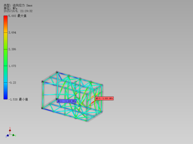Click the legend value -1.538 最小值
193x144 pixels.
tap(18, 99)
